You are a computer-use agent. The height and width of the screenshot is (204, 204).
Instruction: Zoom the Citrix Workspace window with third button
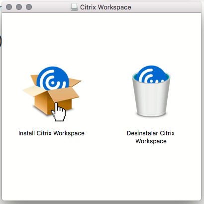29,7
